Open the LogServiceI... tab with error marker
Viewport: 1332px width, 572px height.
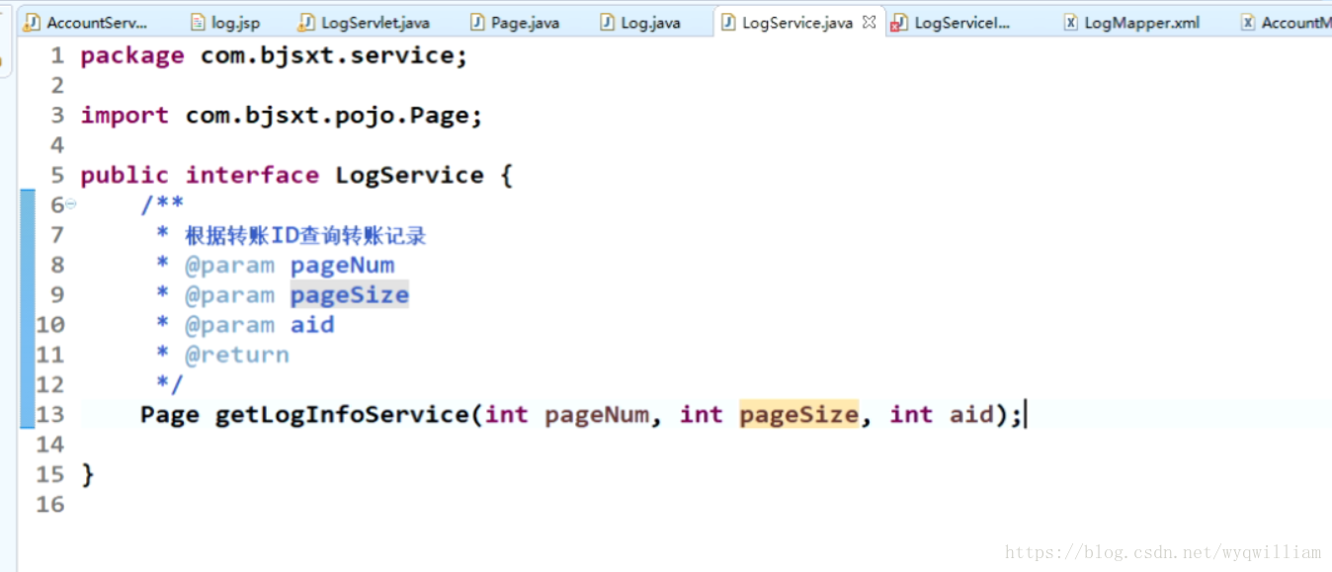coord(951,22)
